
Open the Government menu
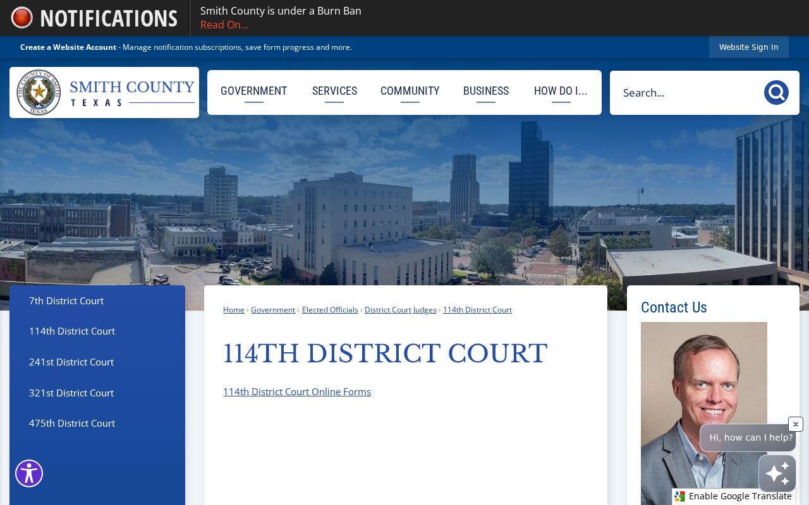(x=254, y=91)
